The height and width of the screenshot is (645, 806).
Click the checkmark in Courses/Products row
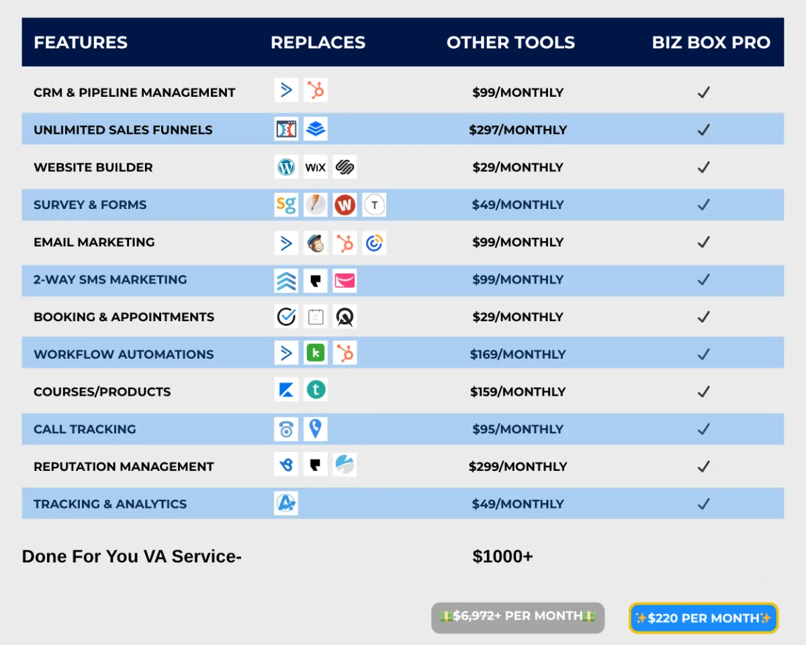[703, 392]
